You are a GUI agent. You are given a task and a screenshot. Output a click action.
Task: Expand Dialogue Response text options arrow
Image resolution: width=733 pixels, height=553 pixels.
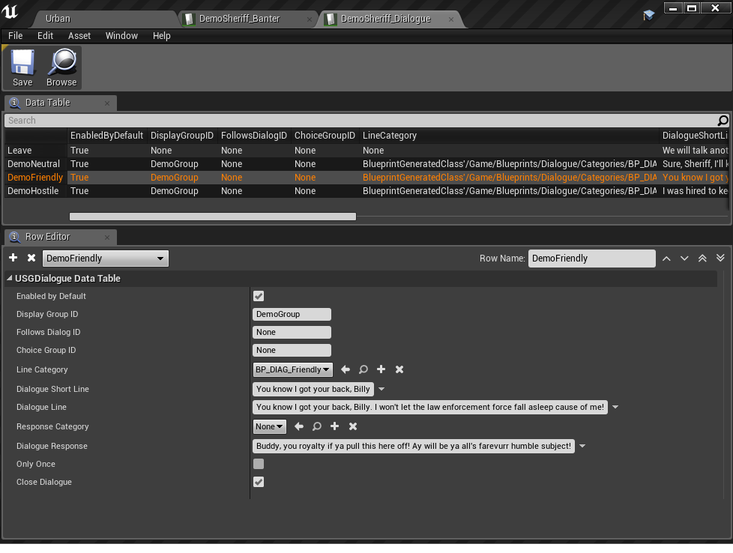click(x=582, y=446)
